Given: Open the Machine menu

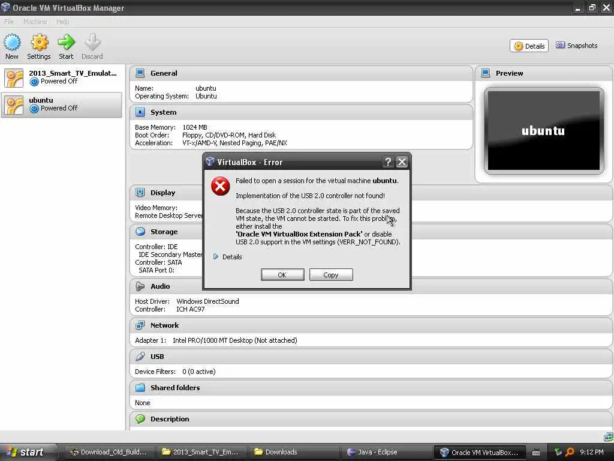Looking at the screenshot, I should 35,22.
